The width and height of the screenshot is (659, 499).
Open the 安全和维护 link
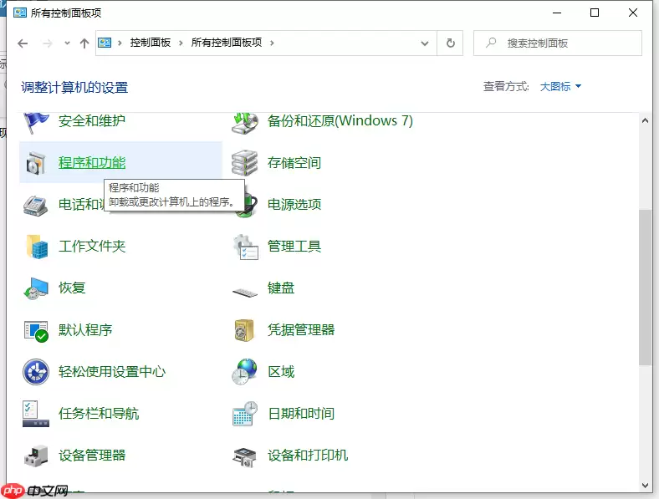click(92, 121)
